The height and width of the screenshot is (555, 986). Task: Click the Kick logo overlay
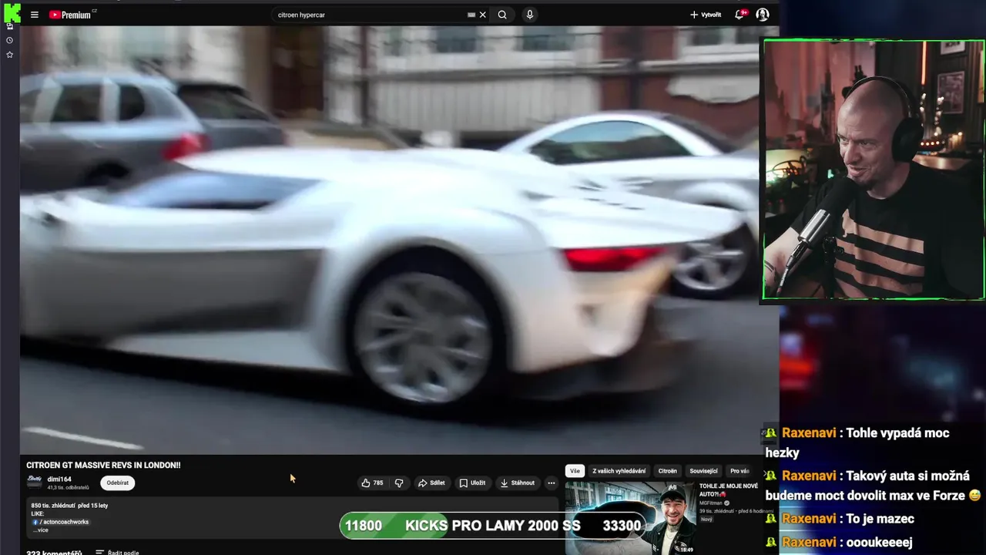pyautogui.click(x=12, y=12)
